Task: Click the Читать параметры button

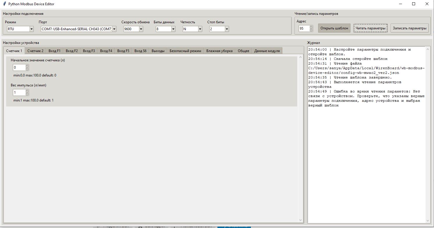Action: click(370, 28)
